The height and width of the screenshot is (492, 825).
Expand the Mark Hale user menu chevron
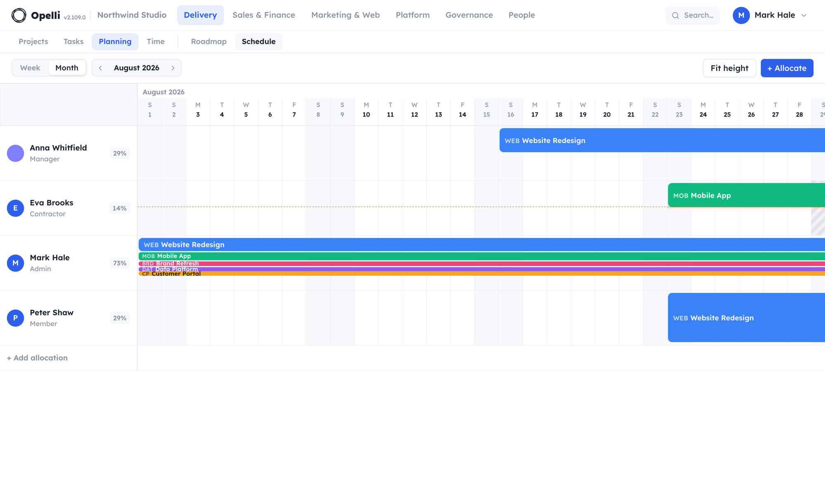click(804, 15)
